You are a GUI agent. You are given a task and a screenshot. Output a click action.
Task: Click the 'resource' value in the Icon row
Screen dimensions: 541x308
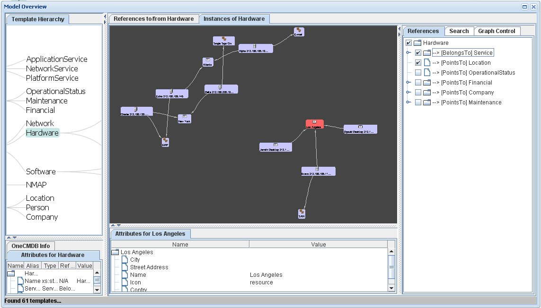pyautogui.click(x=261, y=282)
